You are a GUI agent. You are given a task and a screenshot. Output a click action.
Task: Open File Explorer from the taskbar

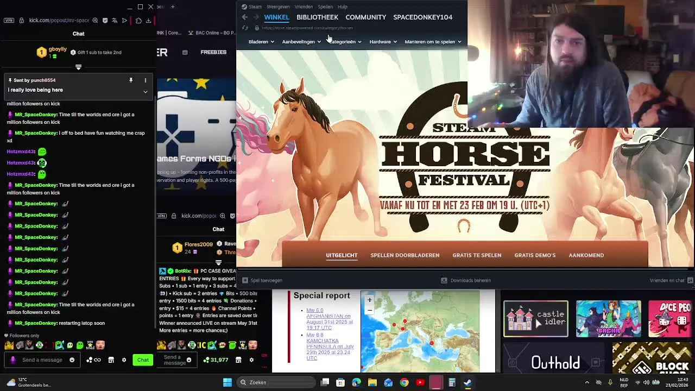point(372,382)
